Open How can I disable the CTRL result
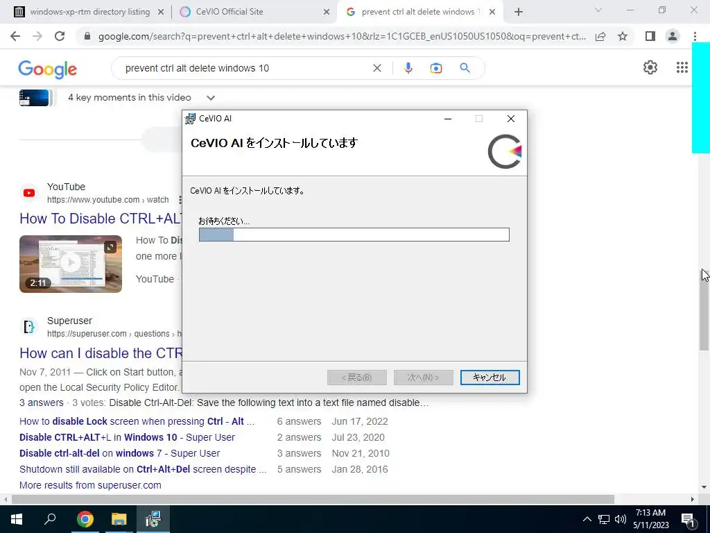710x533 pixels. tap(101, 353)
